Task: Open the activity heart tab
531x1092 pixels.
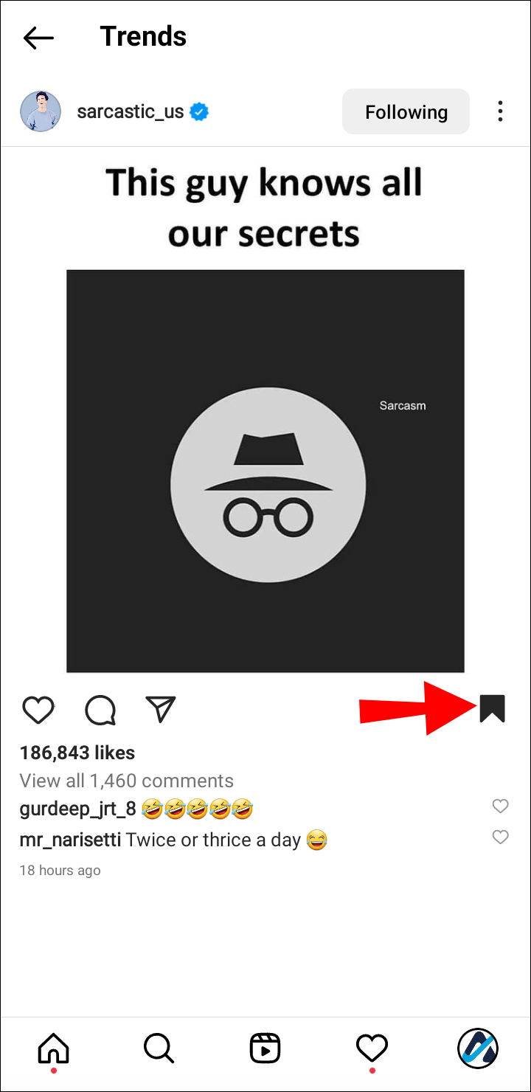Action: coord(371,1046)
